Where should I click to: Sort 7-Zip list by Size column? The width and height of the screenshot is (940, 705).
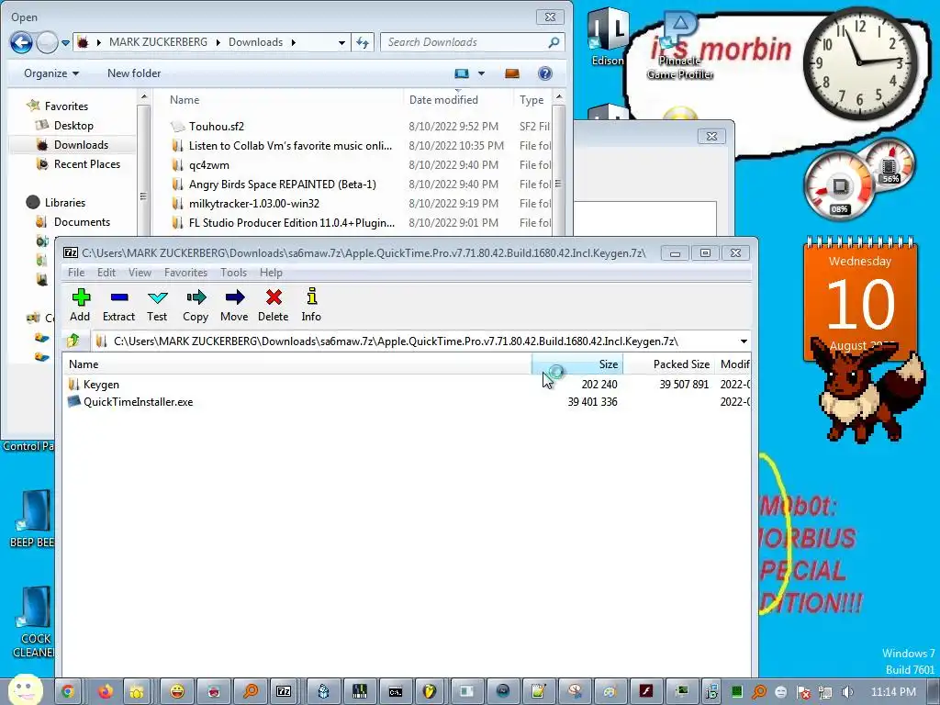click(x=577, y=364)
